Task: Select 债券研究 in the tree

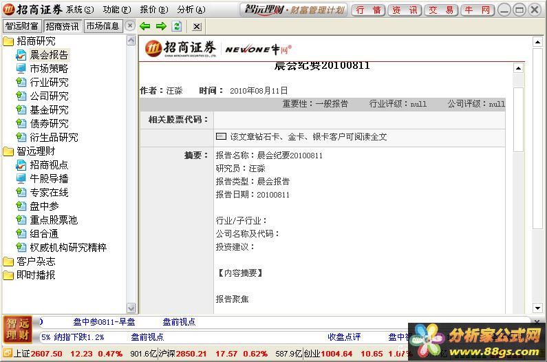Action: point(49,123)
